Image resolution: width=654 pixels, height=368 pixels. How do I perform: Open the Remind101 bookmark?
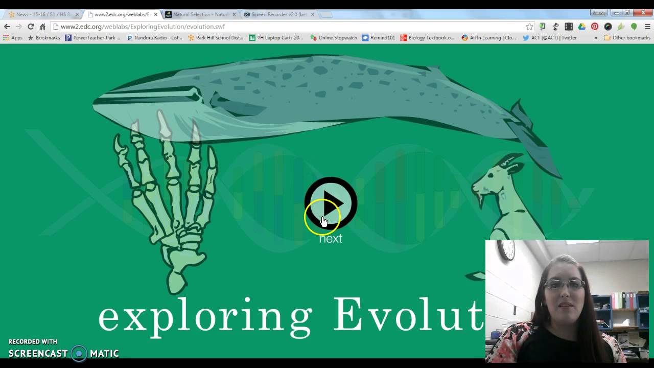[379, 38]
